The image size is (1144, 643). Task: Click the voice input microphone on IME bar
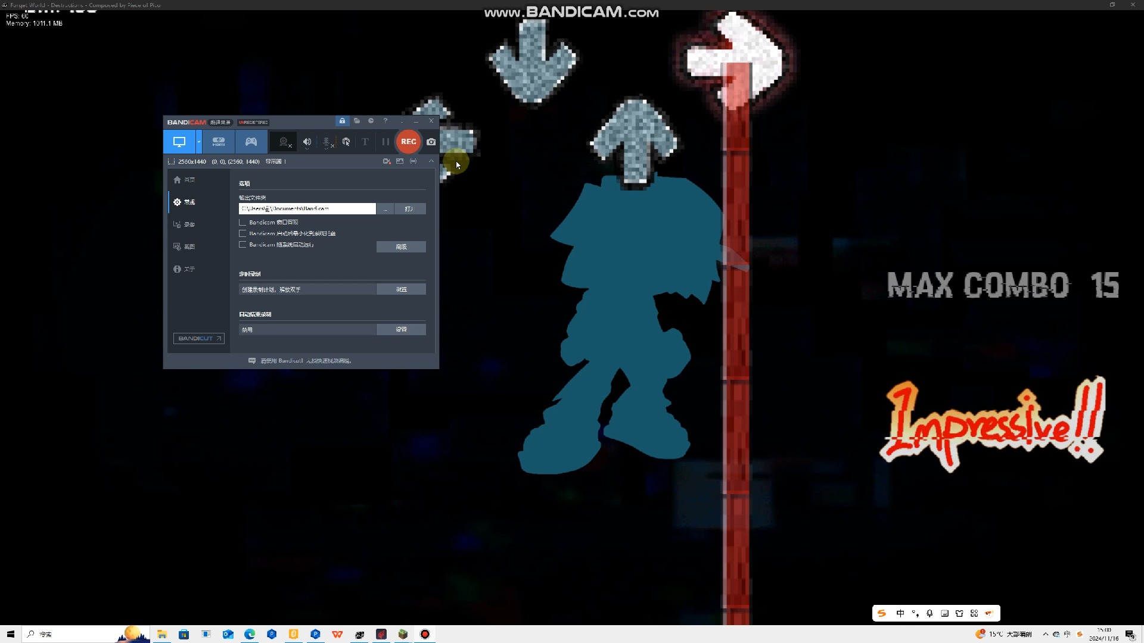pyautogui.click(x=929, y=613)
